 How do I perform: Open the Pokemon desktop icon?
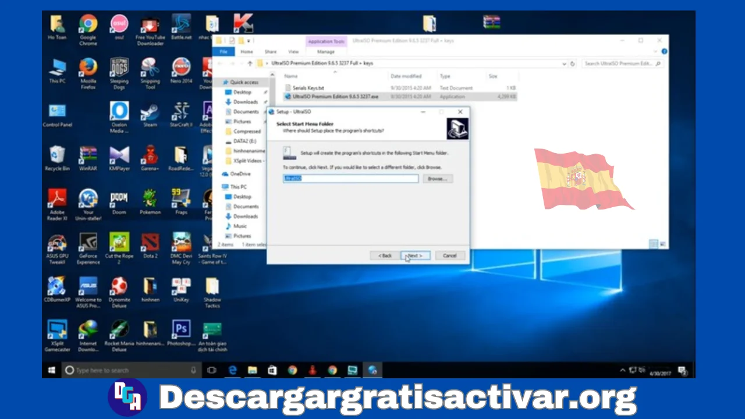(x=150, y=202)
